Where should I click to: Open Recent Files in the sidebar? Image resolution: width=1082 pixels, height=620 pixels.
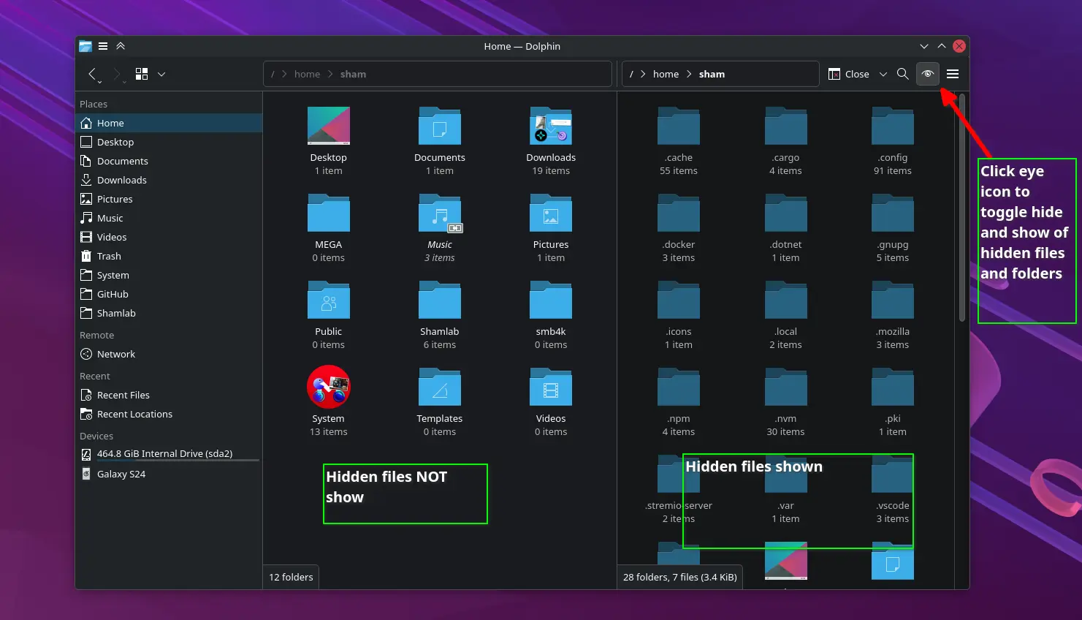123,395
